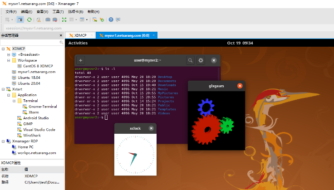Open the 选项卡(B) menu
334x190 pixels.
pyautogui.click(x=75, y=12)
